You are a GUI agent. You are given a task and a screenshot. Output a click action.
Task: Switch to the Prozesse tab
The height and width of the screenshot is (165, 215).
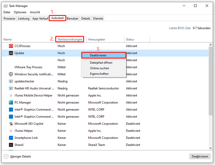(9, 18)
